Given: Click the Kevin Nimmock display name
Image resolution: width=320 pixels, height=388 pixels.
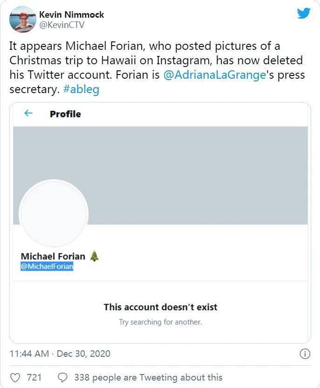Looking at the screenshot, I should (71, 14).
